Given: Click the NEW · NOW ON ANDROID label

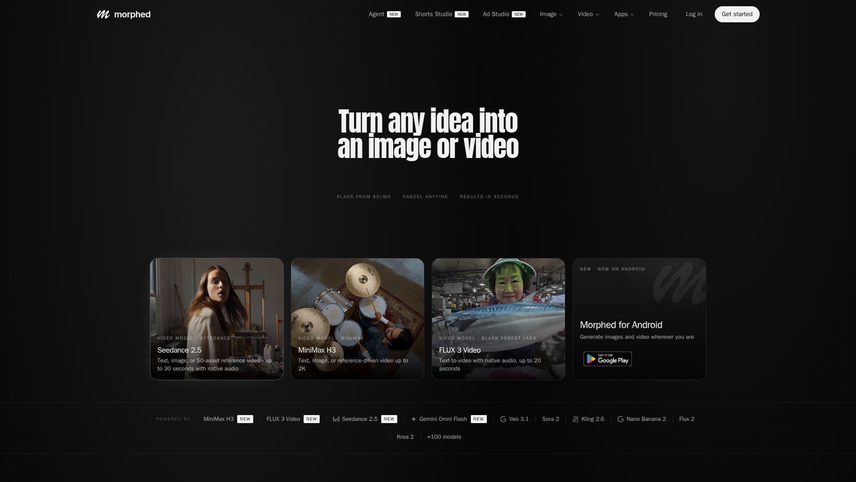Looking at the screenshot, I should [x=612, y=269].
